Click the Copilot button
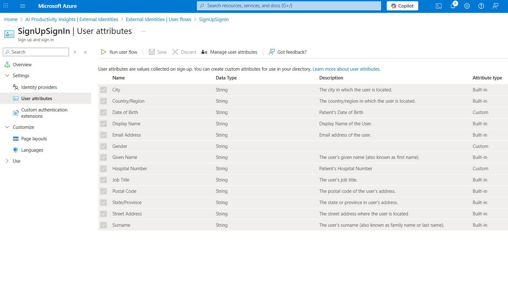508x287 pixels. click(402, 6)
